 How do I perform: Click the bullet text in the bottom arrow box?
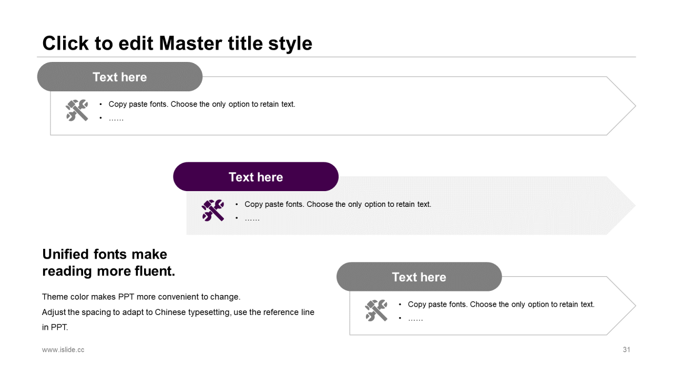click(x=501, y=304)
